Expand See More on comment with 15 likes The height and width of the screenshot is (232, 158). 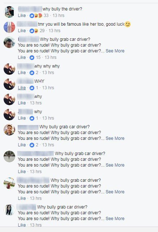(115, 51)
